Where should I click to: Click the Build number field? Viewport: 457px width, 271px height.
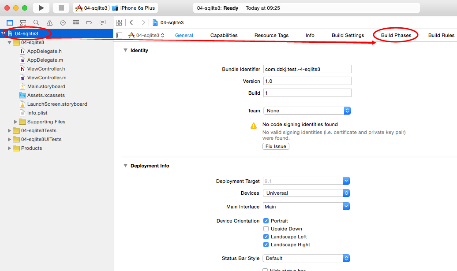tap(307, 93)
